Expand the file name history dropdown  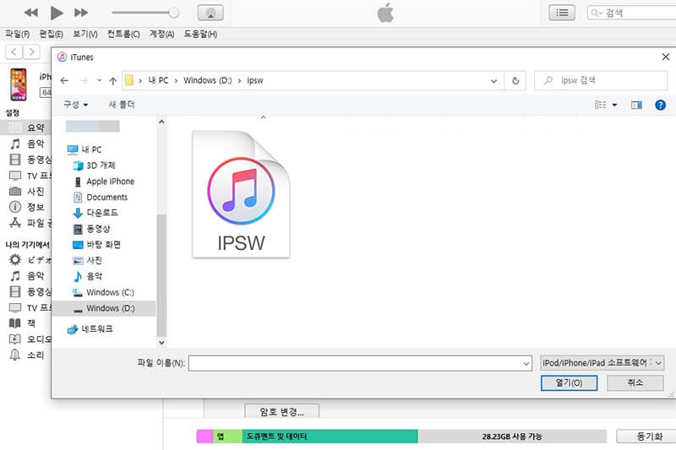(526, 363)
